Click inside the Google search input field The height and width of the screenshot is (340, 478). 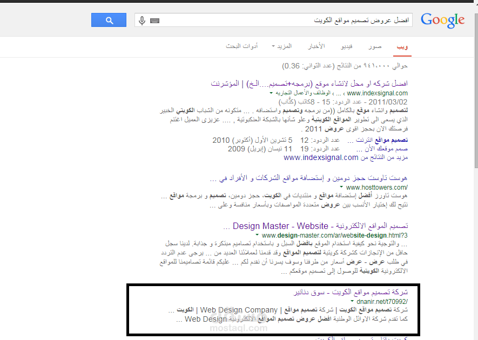(x=273, y=20)
